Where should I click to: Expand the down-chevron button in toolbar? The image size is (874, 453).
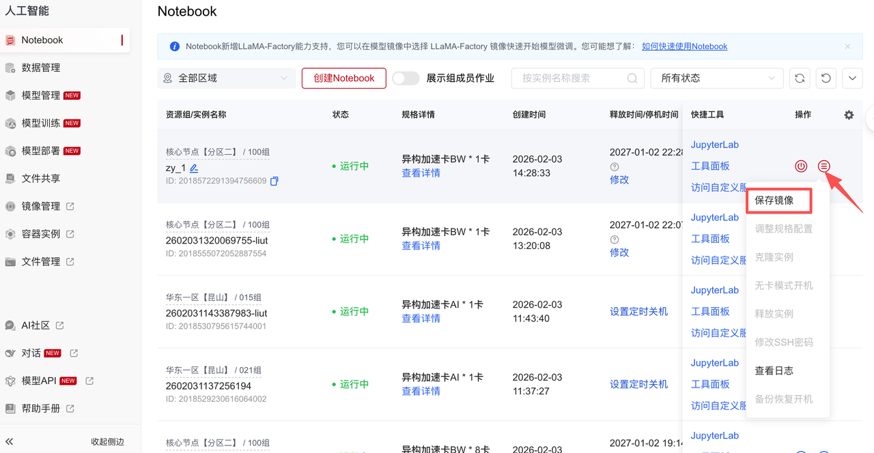pos(852,78)
